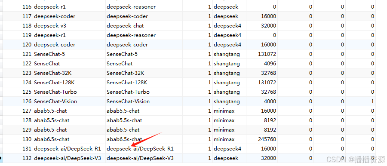
Task: Click 'deepseek-reasoner' in row 116
Action: (x=131, y=7)
